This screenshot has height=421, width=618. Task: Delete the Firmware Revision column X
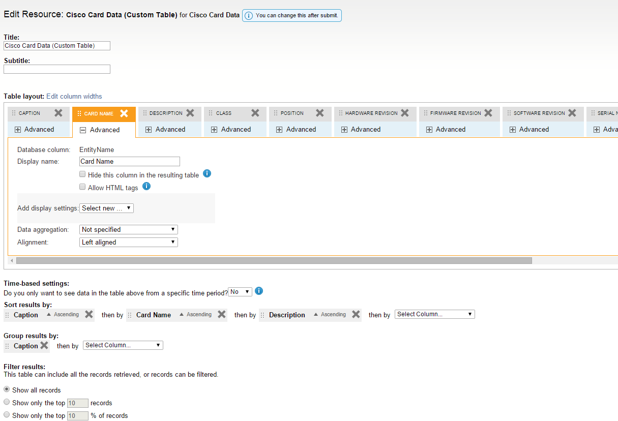tap(488, 113)
